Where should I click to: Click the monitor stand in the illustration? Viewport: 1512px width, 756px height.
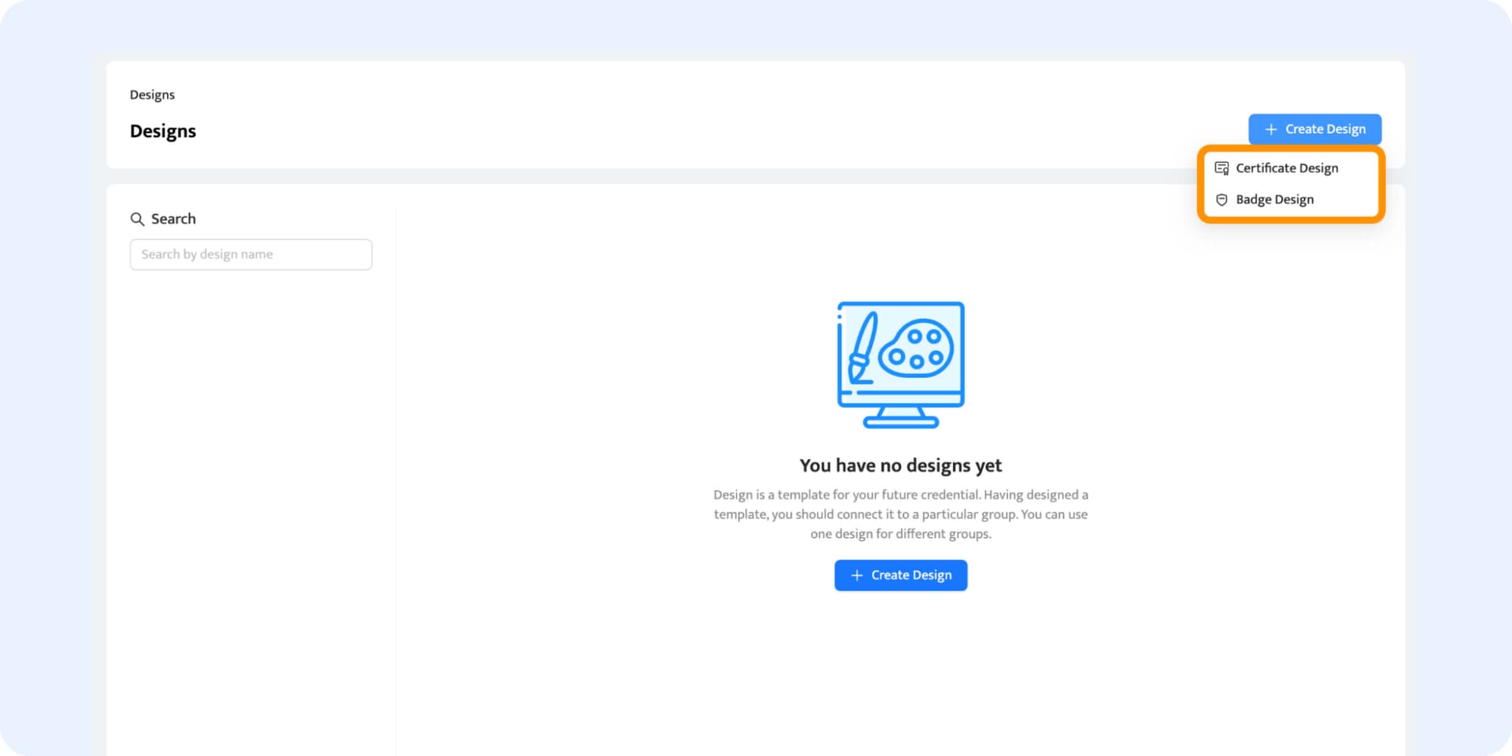pos(900,417)
